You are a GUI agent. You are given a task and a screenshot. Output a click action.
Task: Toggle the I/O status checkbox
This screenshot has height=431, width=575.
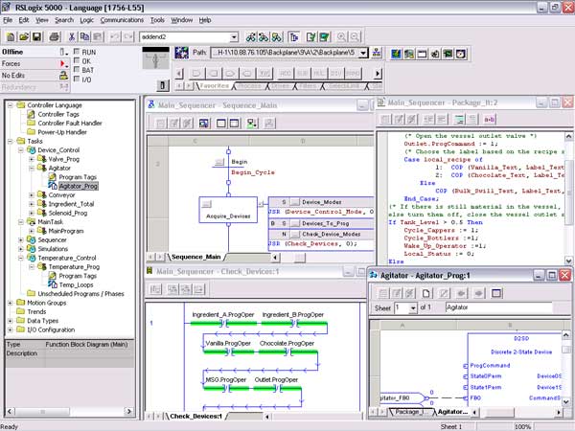point(77,79)
